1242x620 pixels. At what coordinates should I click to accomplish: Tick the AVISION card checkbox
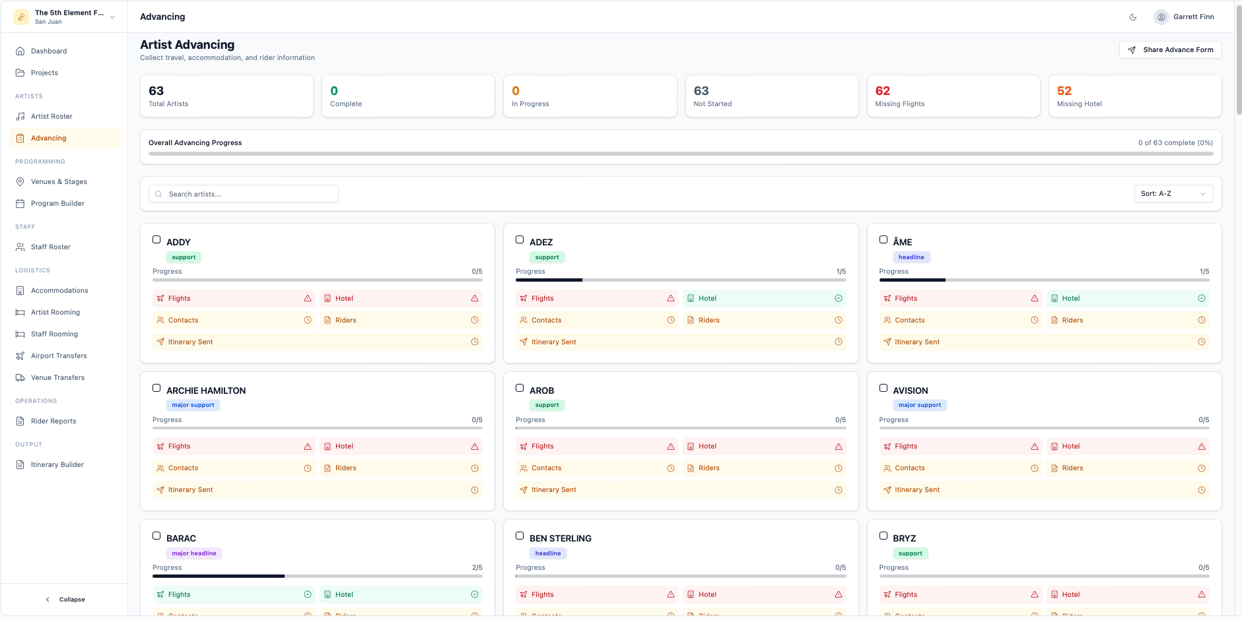pos(883,388)
